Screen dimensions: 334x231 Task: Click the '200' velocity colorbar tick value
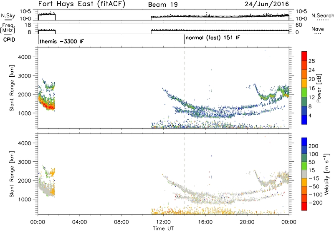point(314,146)
